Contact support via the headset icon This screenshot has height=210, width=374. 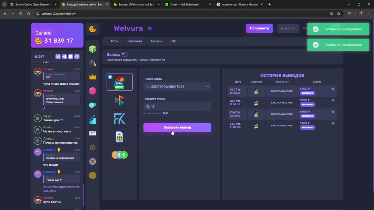(77, 57)
